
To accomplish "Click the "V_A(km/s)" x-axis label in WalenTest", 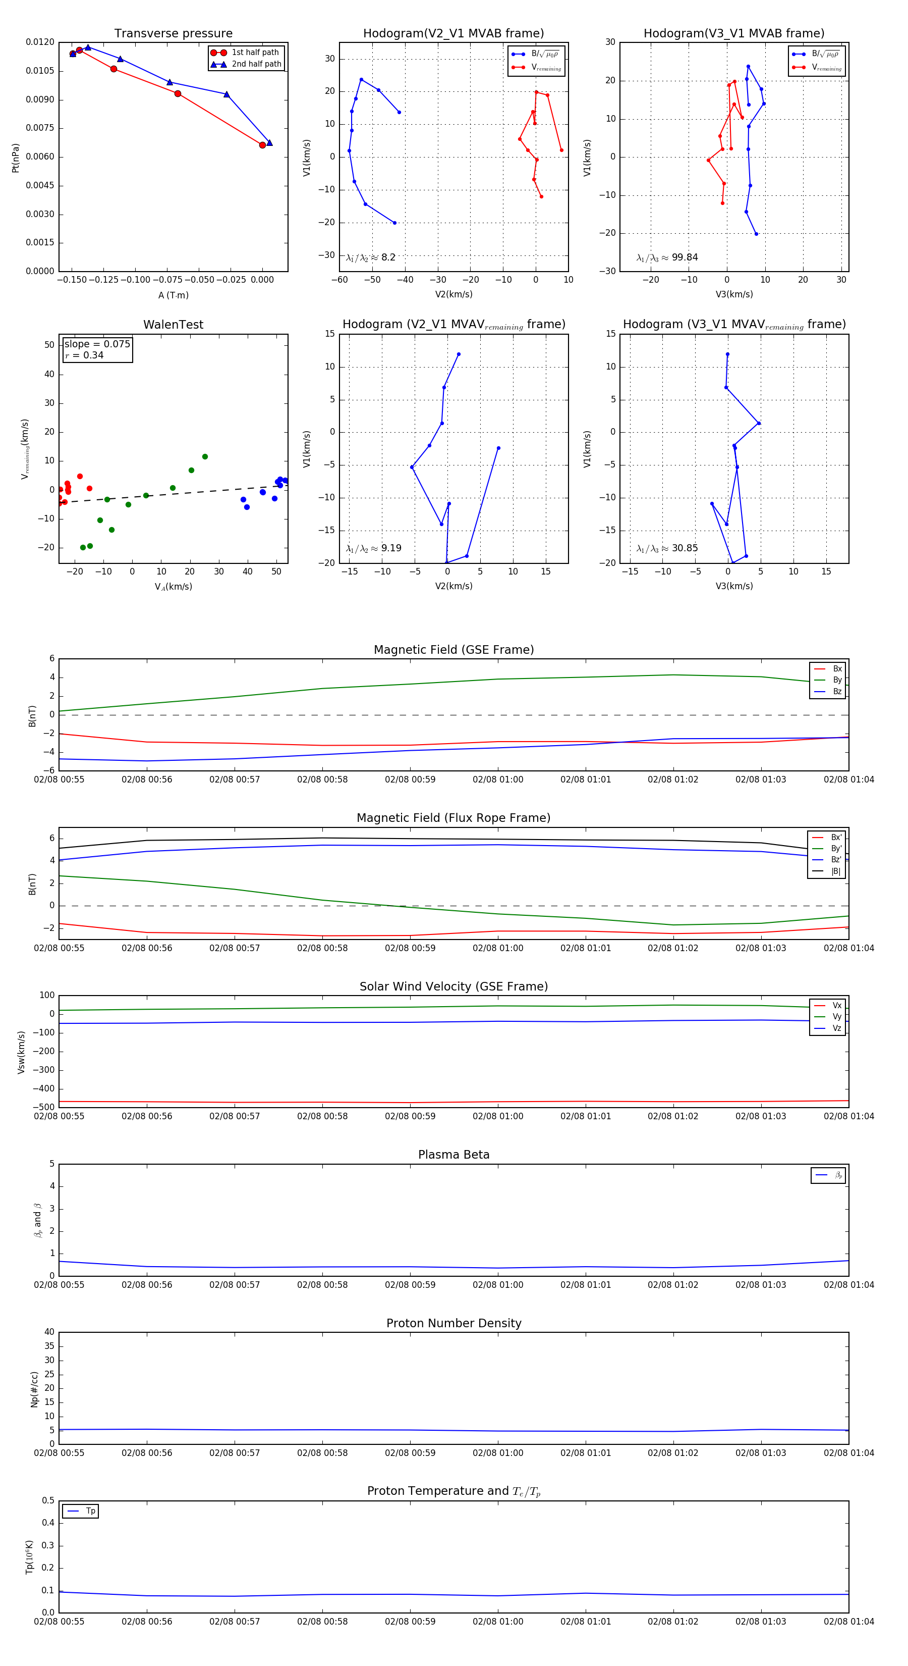I will (x=173, y=587).
